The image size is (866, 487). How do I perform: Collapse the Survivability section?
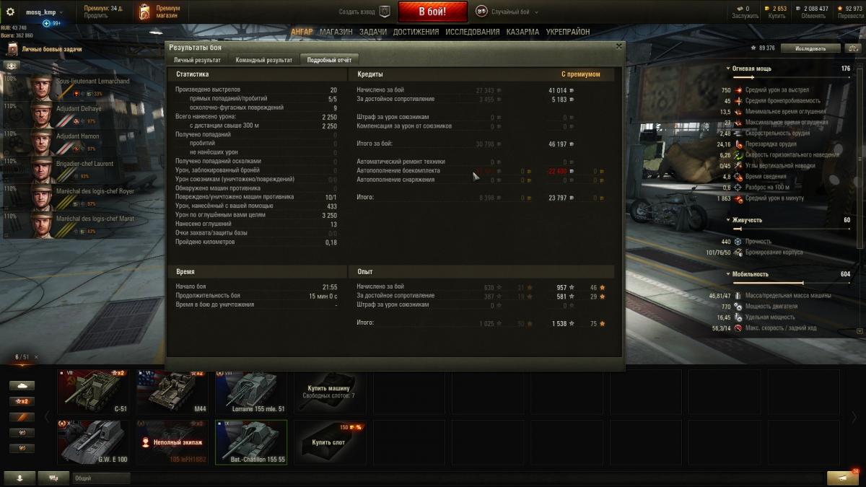click(728, 220)
